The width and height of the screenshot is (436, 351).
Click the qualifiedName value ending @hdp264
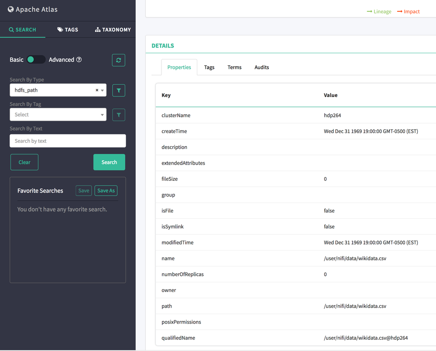click(x=366, y=338)
